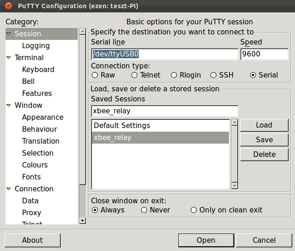Collapse the Terminal category arrow
The image size is (295, 251).
(x=9, y=58)
